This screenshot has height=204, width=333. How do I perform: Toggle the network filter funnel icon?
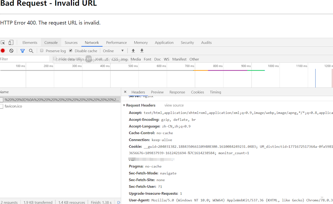click(x=22, y=51)
